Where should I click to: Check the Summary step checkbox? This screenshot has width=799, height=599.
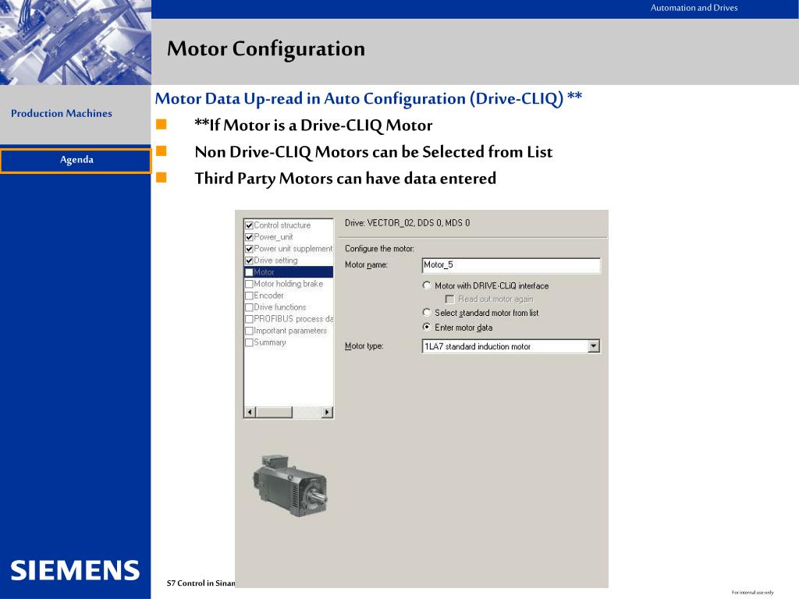[x=249, y=342]
